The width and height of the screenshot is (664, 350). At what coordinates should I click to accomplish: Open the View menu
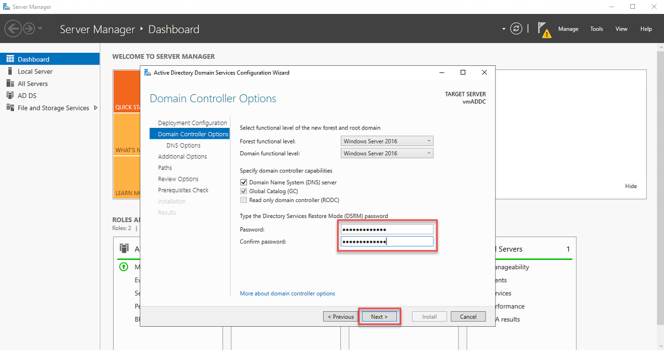pos(621,29)
